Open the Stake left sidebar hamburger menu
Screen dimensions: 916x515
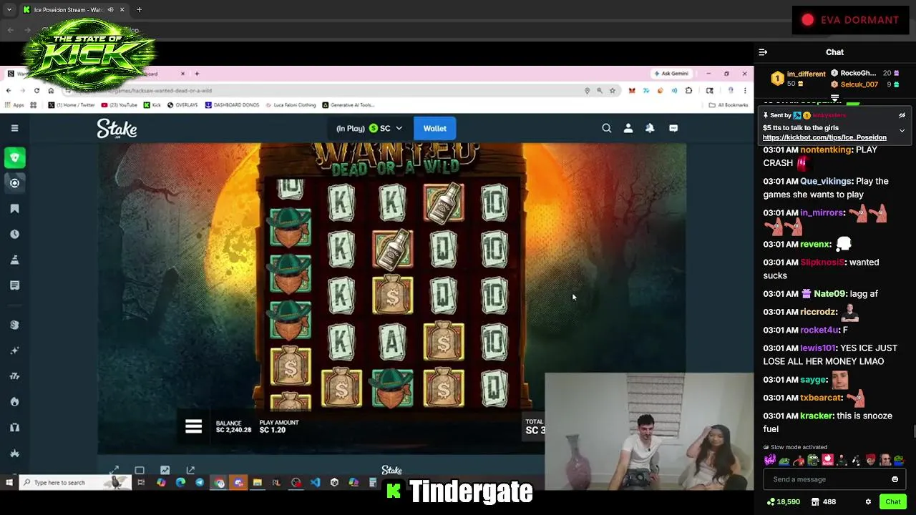[x=14, y=128]
